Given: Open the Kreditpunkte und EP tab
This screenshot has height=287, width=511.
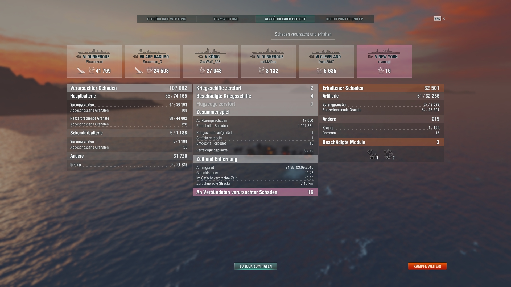Looking at the screenshot, I should 344,19.
